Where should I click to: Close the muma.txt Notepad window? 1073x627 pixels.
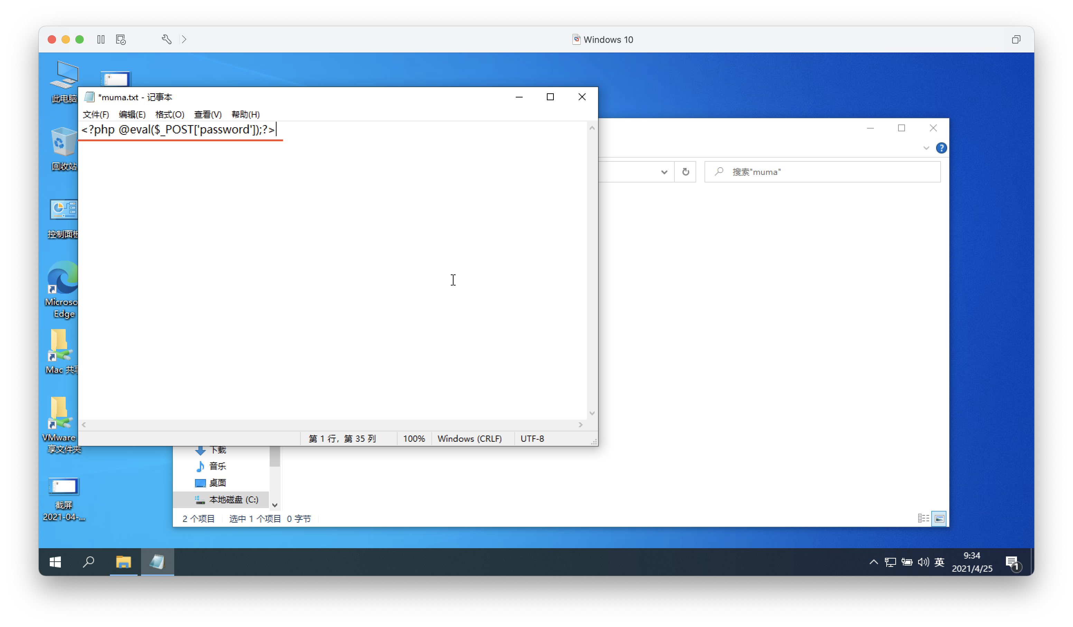582,97
